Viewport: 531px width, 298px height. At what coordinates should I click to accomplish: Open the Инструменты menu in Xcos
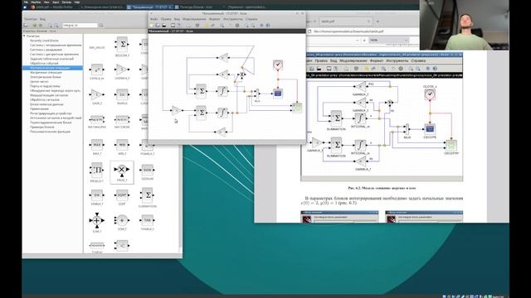tap(233, 19)
